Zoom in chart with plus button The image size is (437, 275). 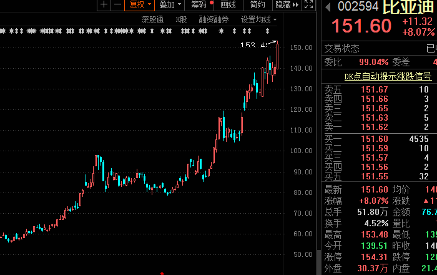[104, 4]
